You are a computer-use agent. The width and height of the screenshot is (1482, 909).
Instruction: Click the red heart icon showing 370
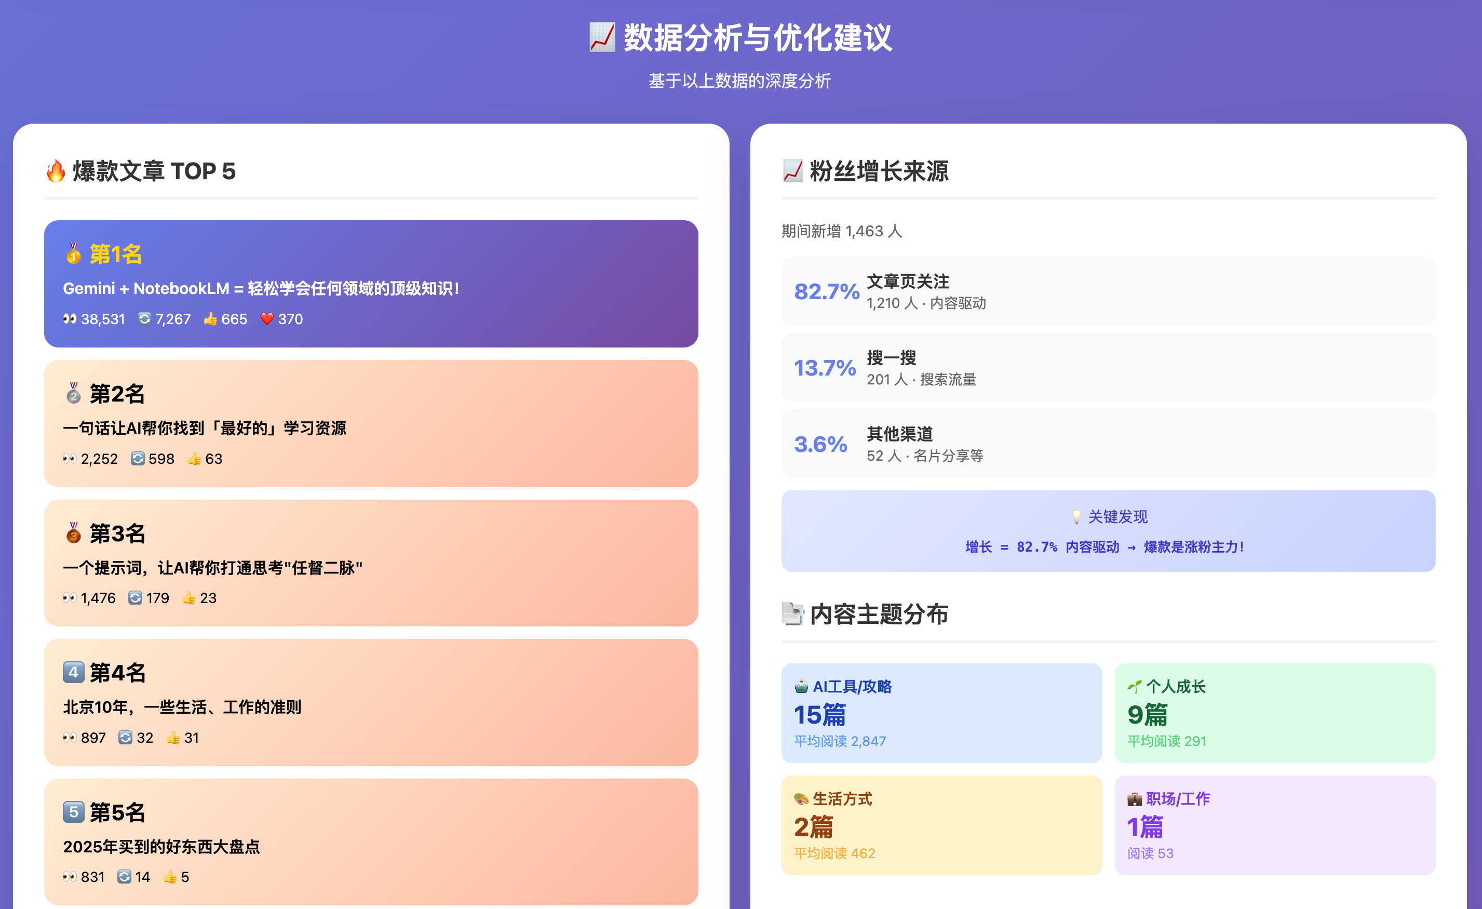[267, 319]
